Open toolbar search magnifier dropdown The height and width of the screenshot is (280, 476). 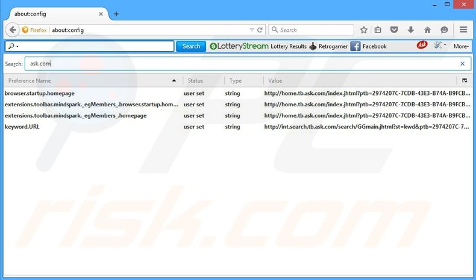13,46
